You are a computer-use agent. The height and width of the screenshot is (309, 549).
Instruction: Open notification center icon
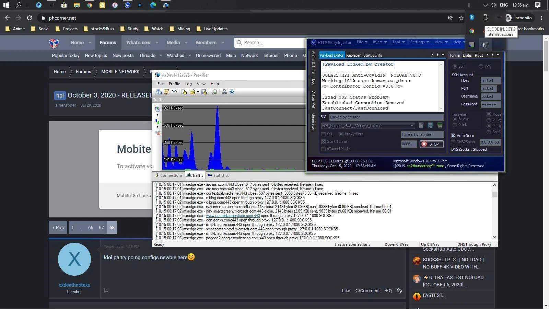click(538, 5)
